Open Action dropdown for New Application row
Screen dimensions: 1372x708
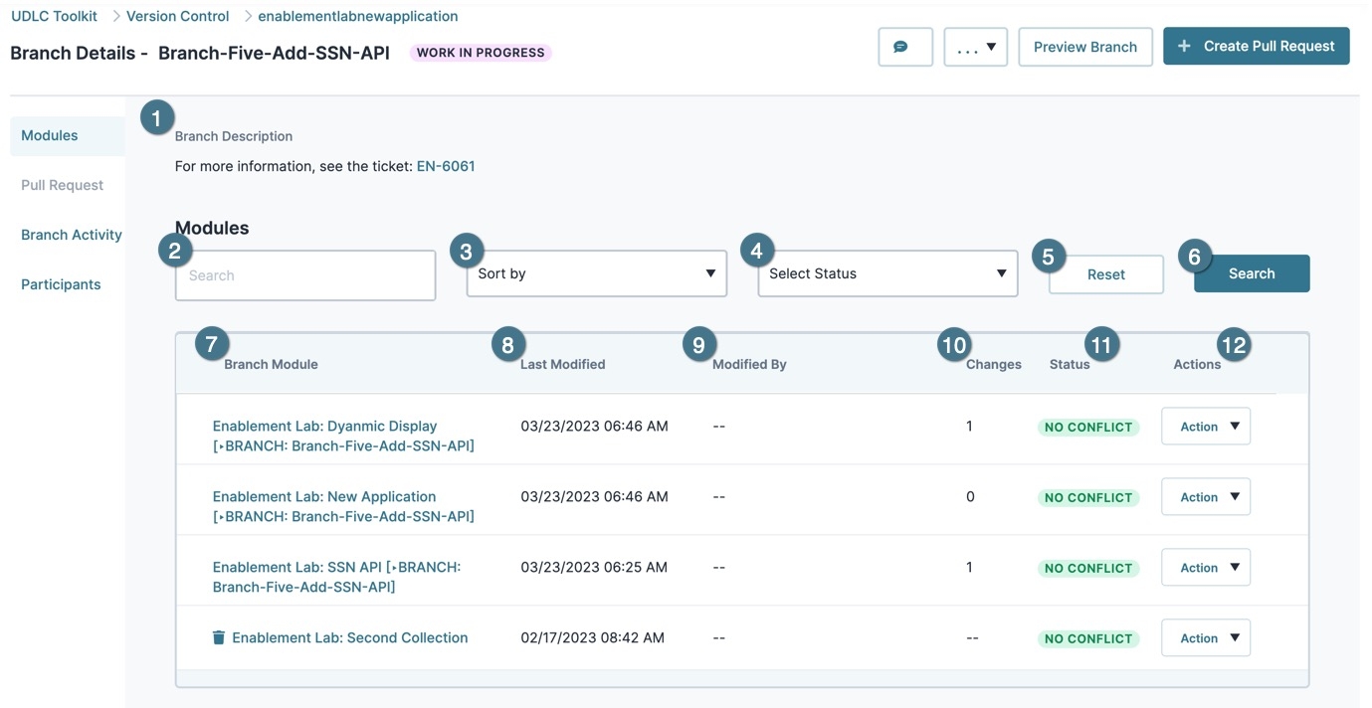(1206, 497)
